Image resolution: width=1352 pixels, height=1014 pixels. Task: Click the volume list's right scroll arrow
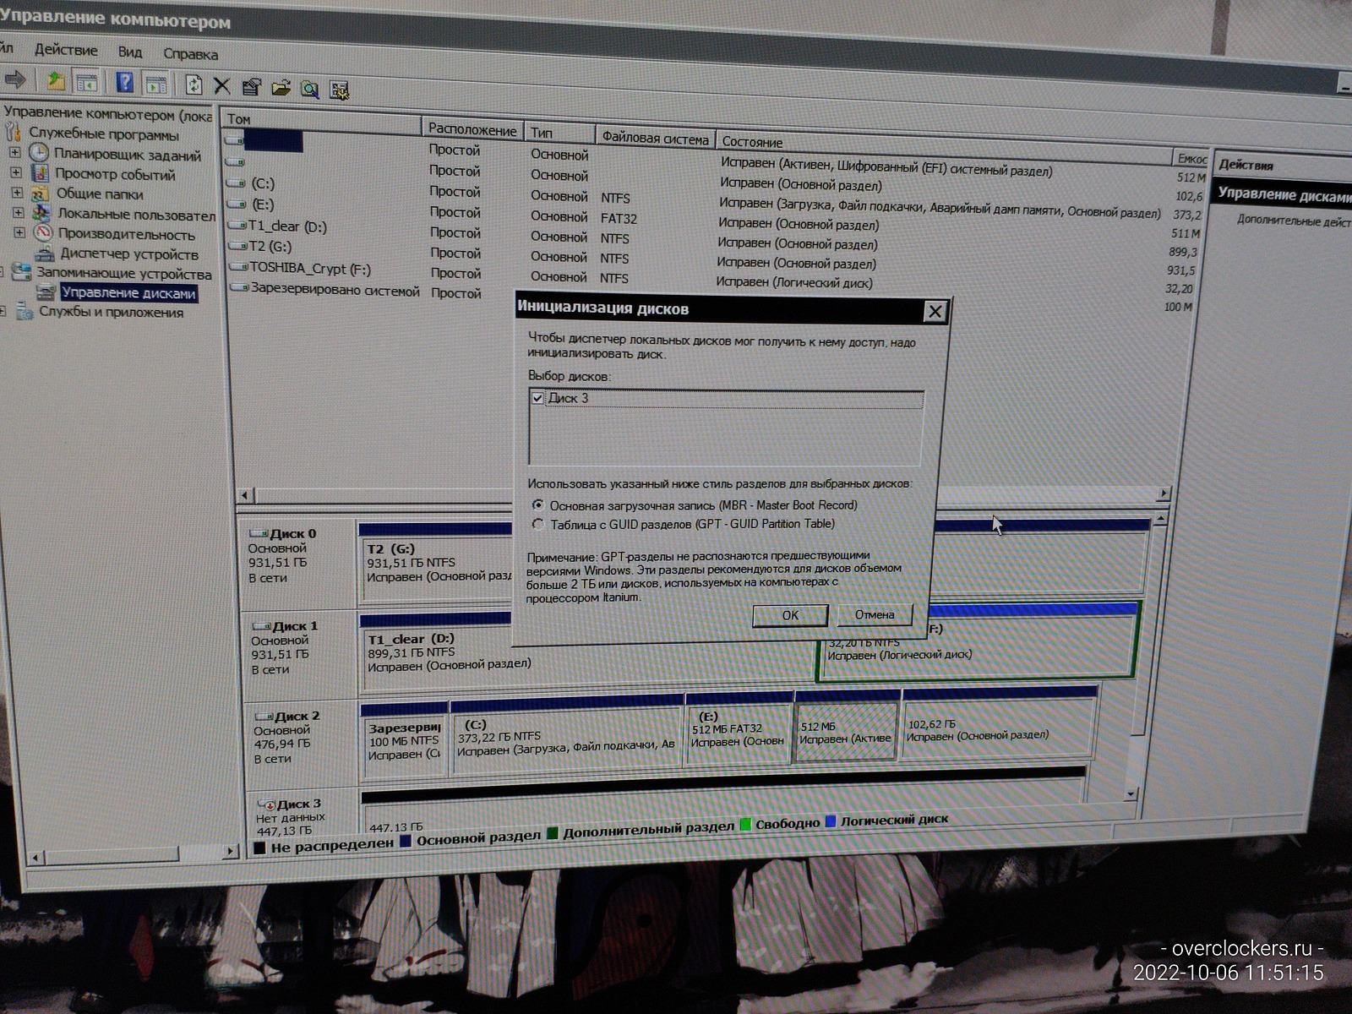[x=1164, y=493]
